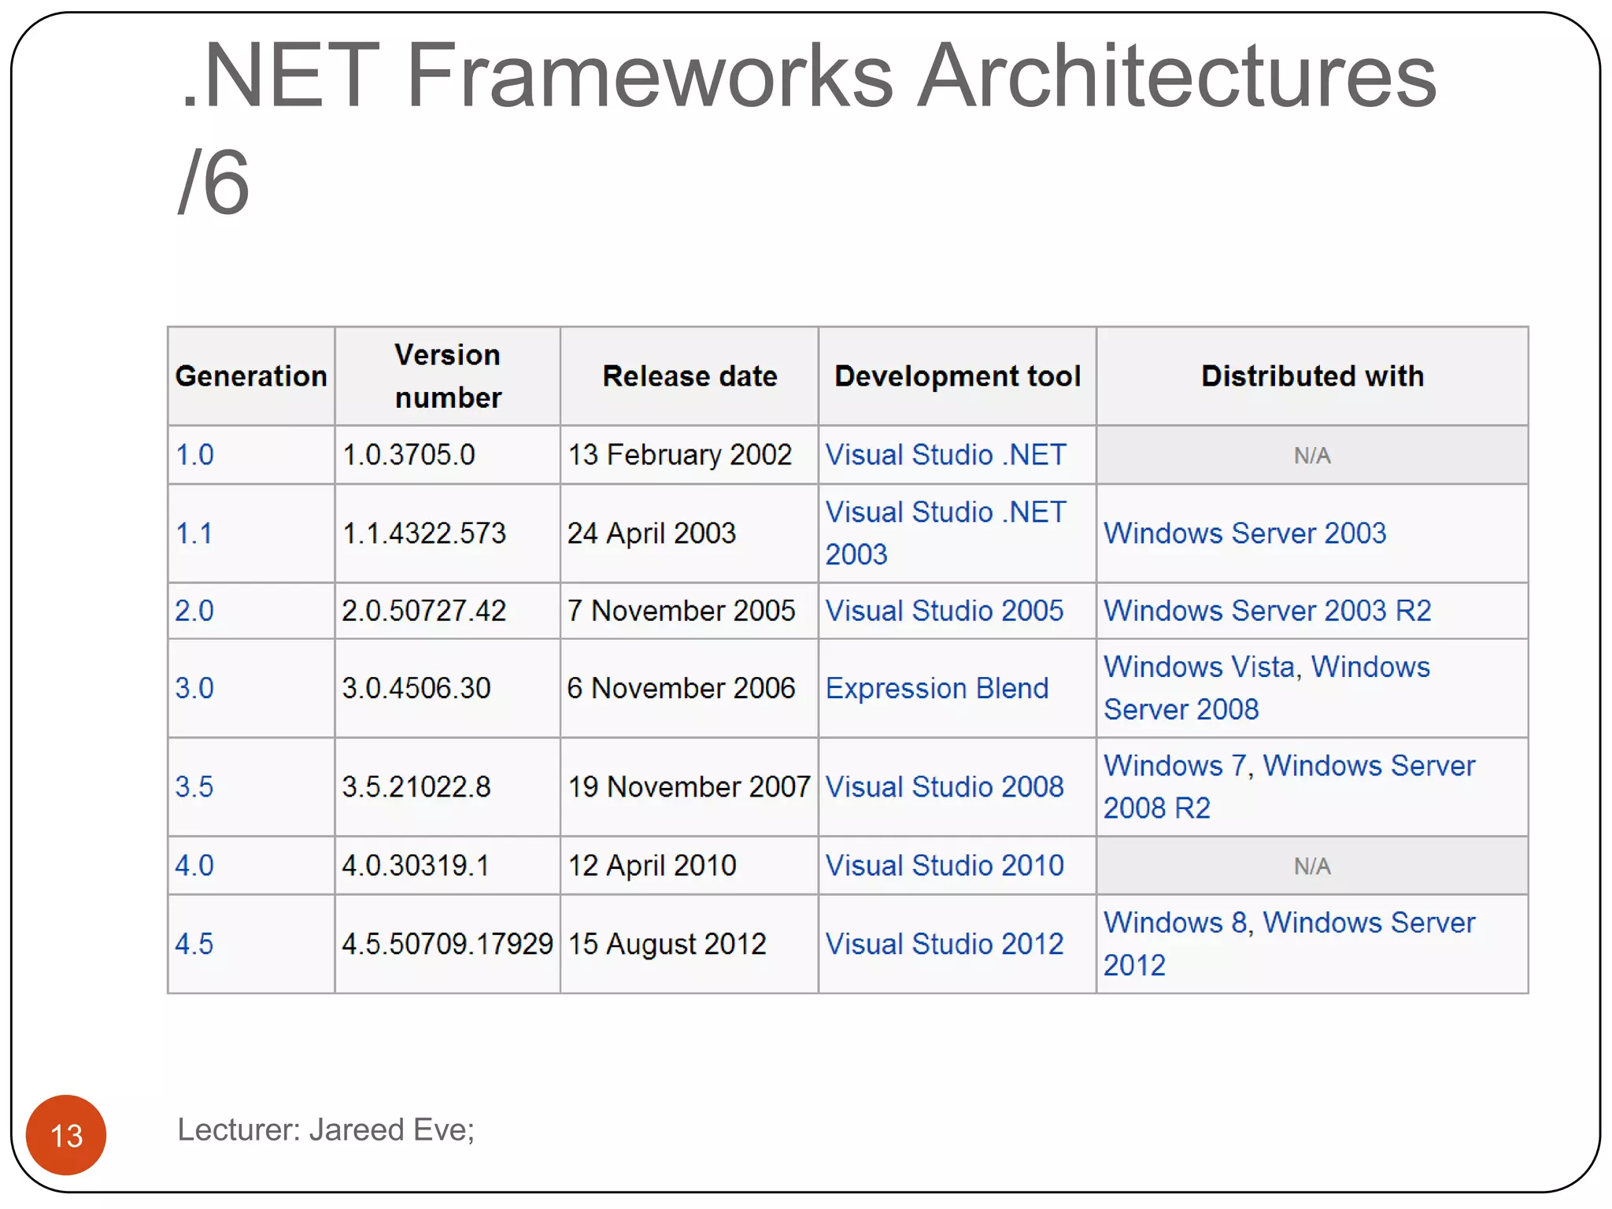Open 'Windows 8, Windows Server 2012' link
This screenshot has height=1209, width=1612.
click(x=1289, y=944)
